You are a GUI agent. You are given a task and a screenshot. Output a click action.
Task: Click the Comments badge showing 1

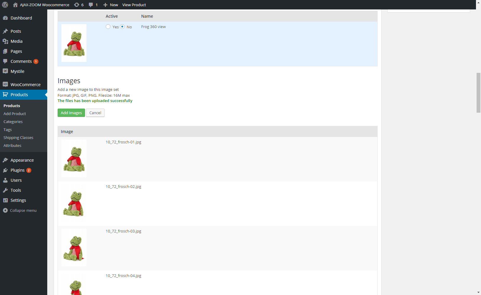[36, 61]
